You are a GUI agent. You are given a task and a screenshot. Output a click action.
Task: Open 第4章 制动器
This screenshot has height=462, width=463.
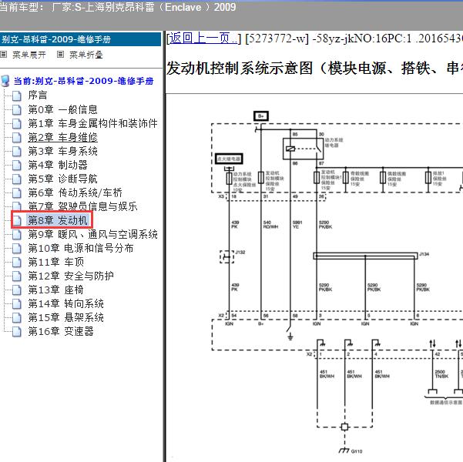click(x=58, y=165)
